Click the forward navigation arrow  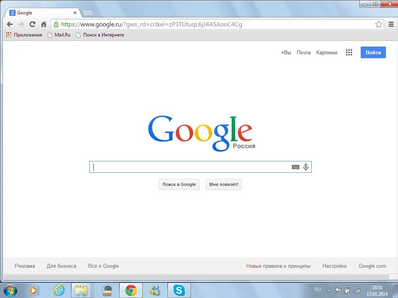click(21, 24)
